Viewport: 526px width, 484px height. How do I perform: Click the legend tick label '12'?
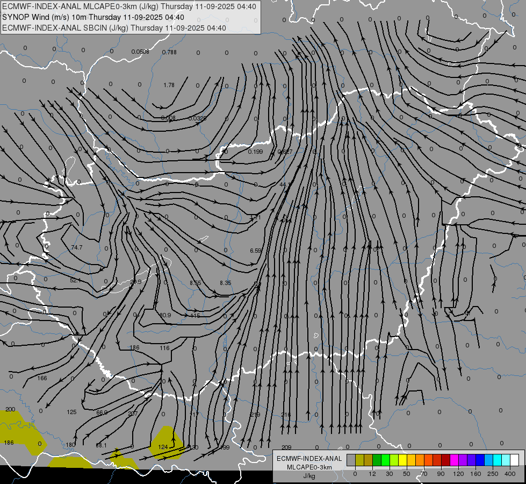pyautogui.click(x=372, y=474)
